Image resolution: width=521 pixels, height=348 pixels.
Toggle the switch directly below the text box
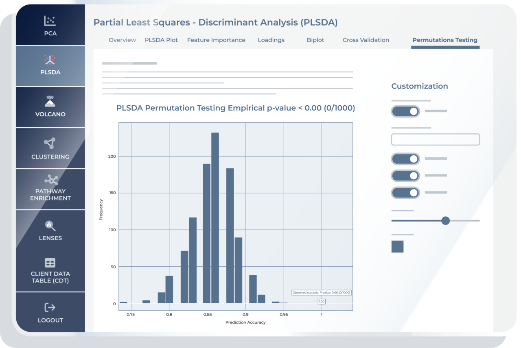tap(405, 159)
